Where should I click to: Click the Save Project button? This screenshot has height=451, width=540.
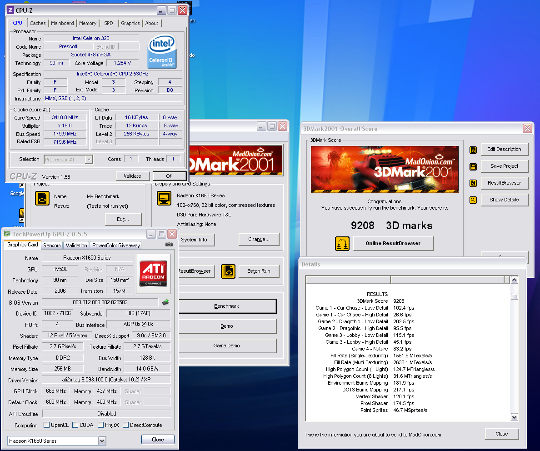click(x=505, y=166)
